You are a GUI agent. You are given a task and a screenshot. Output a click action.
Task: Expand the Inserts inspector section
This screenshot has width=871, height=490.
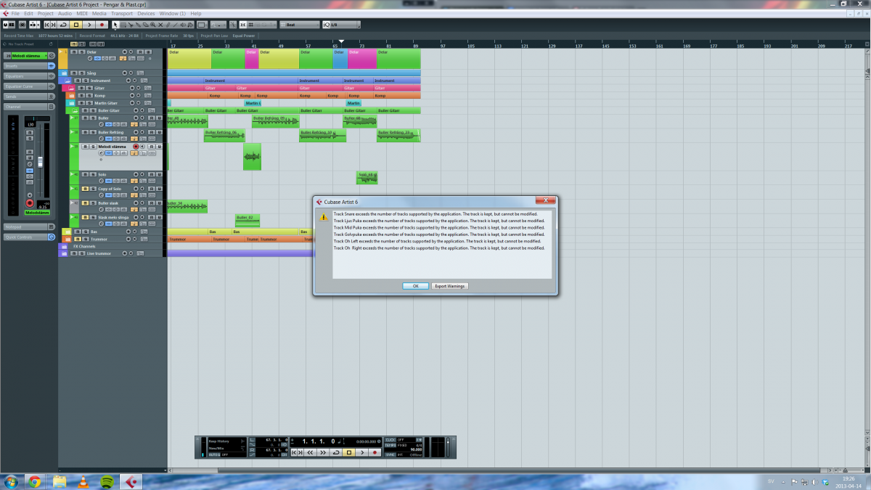30,66
